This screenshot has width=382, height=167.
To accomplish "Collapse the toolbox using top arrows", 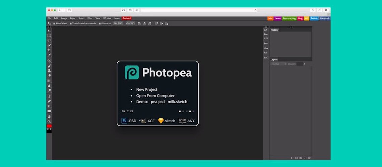I will [x=49, y=27].
